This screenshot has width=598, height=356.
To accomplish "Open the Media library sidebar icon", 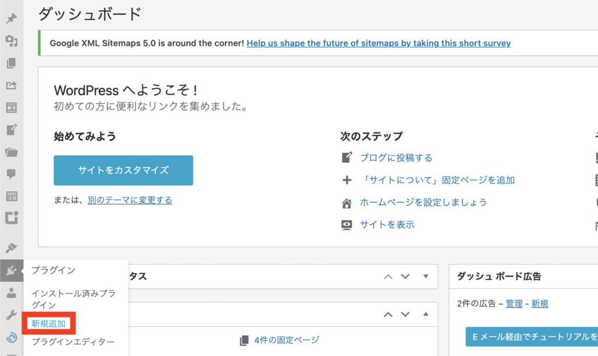I will tap(12, 41).
